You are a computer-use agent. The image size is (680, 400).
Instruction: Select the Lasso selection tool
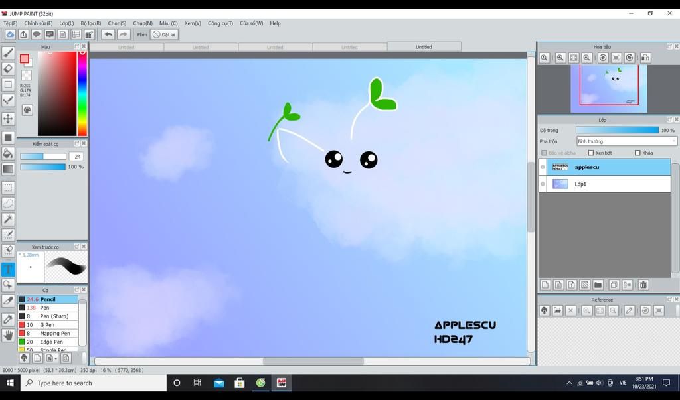point(8,203)
